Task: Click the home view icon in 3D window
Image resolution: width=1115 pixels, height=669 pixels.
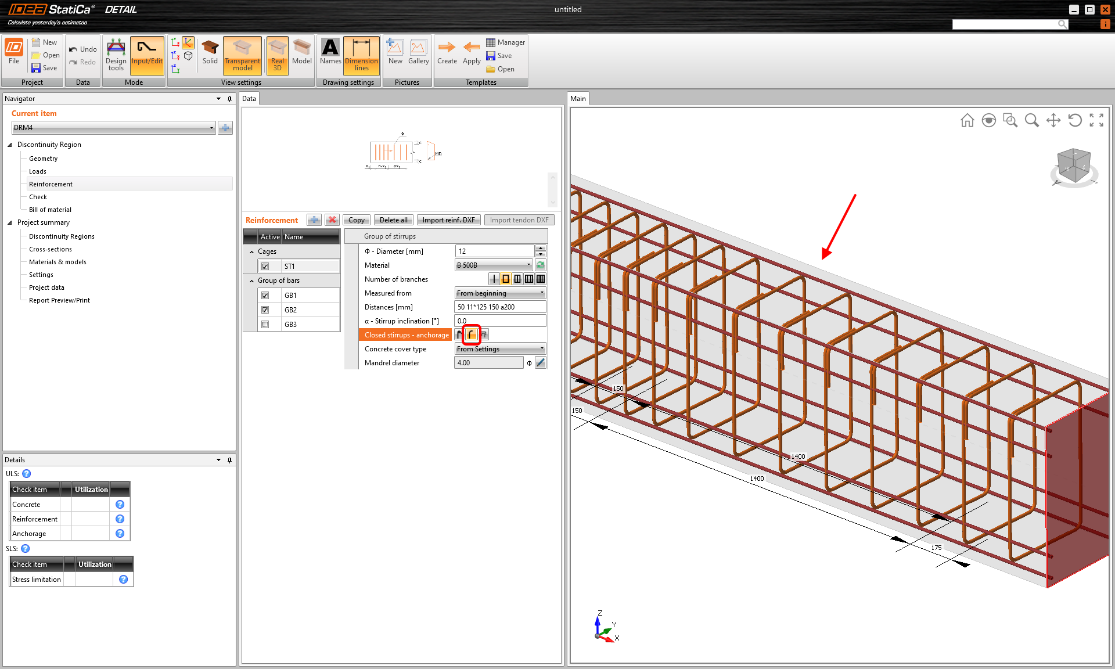Action: click(967, 120)
